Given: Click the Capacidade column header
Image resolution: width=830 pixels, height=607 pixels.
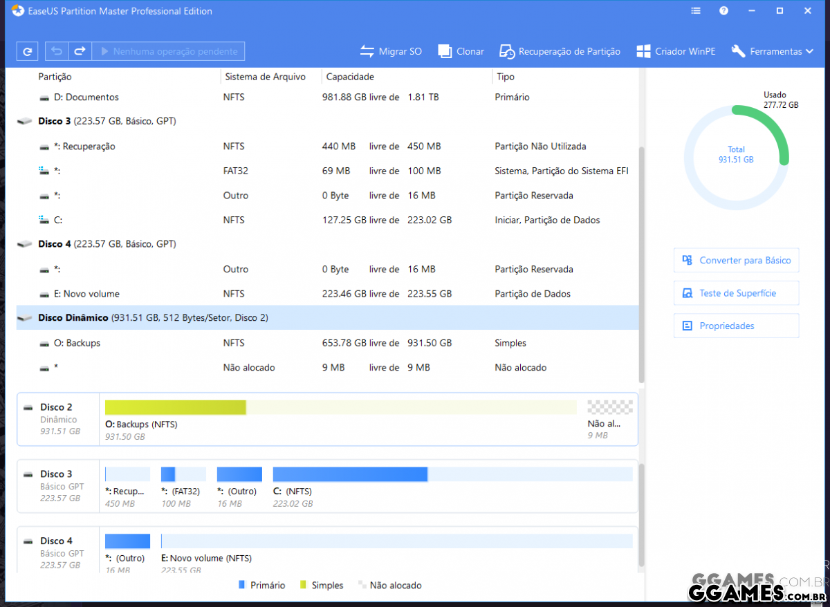Looking at the screenshot, I should point(350,77).
